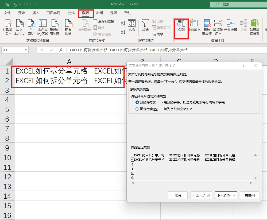This screenshot has width=267, height=220.
Task: Click the 现有连接 icon
Action: (68, 27)
